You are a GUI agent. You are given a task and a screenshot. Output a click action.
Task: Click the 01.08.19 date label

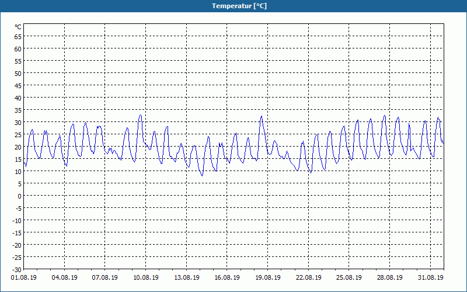24,277
